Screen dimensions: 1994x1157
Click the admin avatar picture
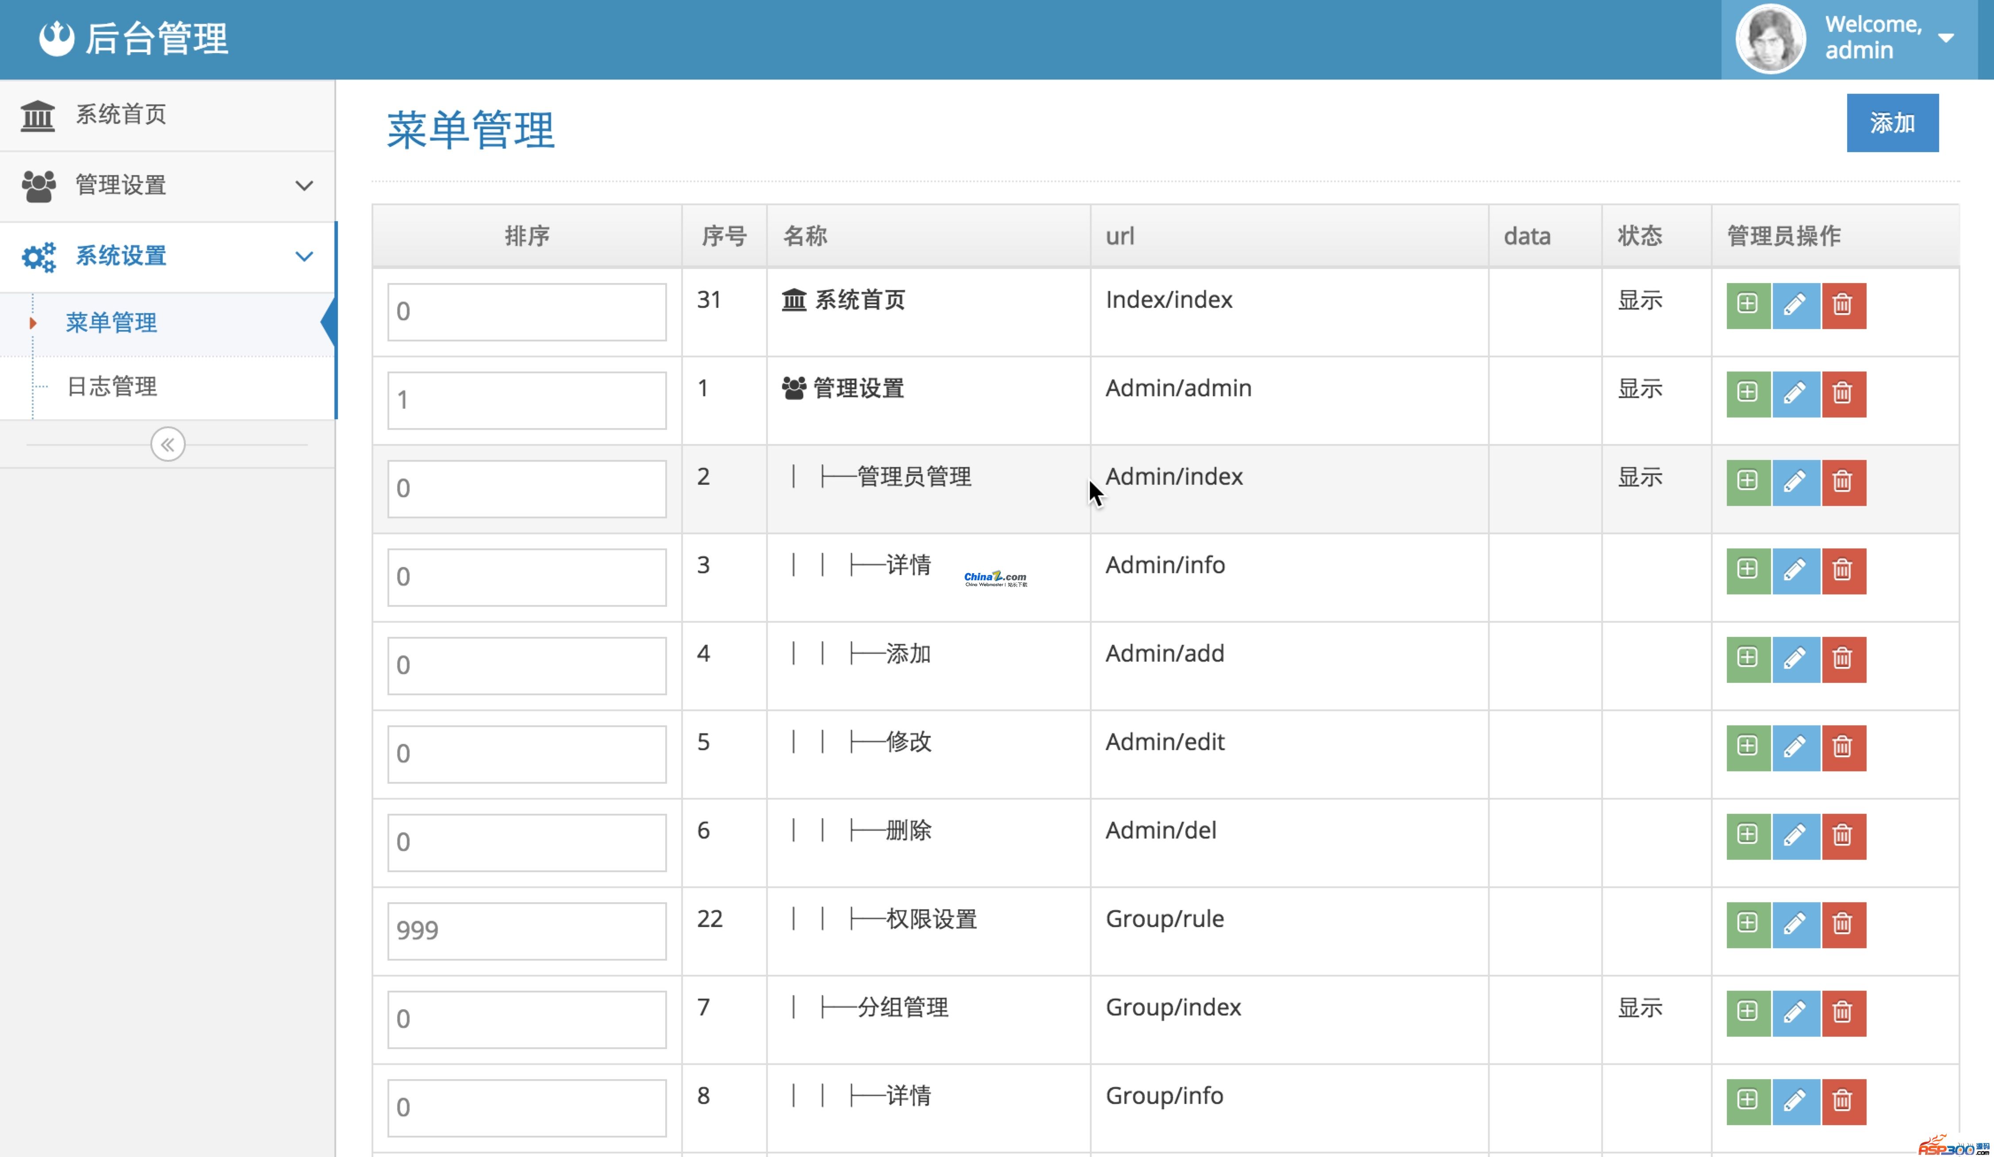pos(1770,39)
